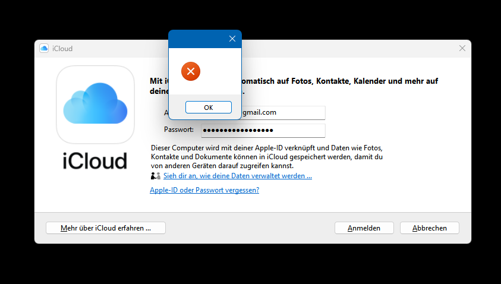Click "Apple-ID oder Passwort vergessen?" link
Viewport: 501px width, 284px height.
[x=204, y=190]
